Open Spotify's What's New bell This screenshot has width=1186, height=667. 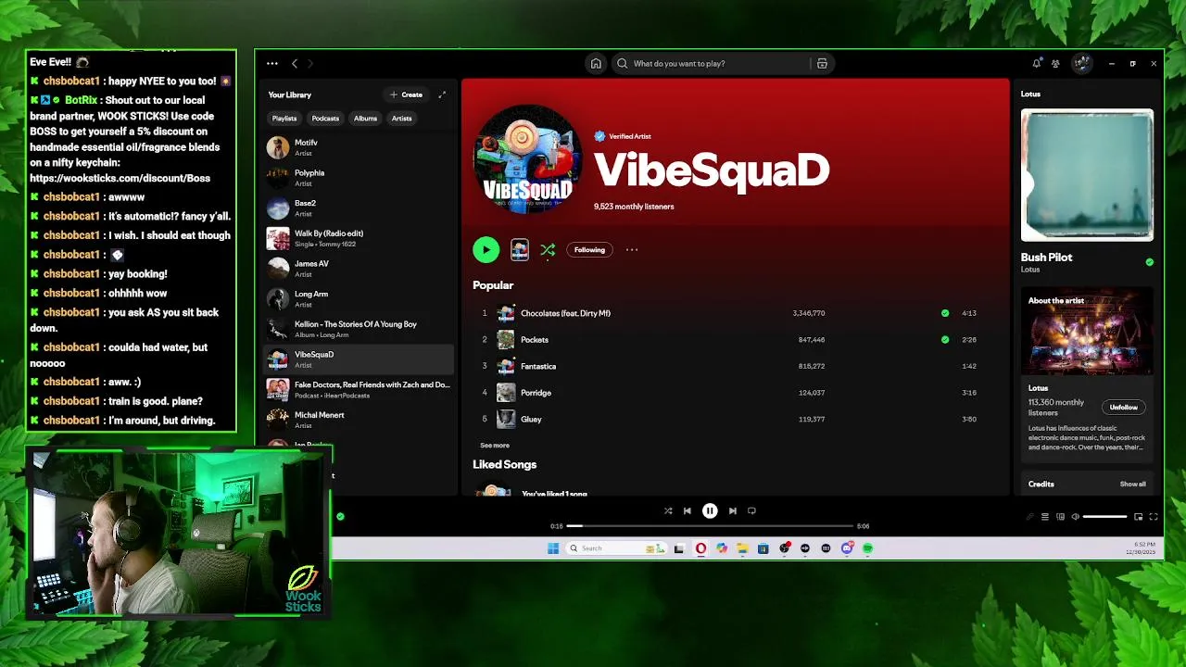1036,64
